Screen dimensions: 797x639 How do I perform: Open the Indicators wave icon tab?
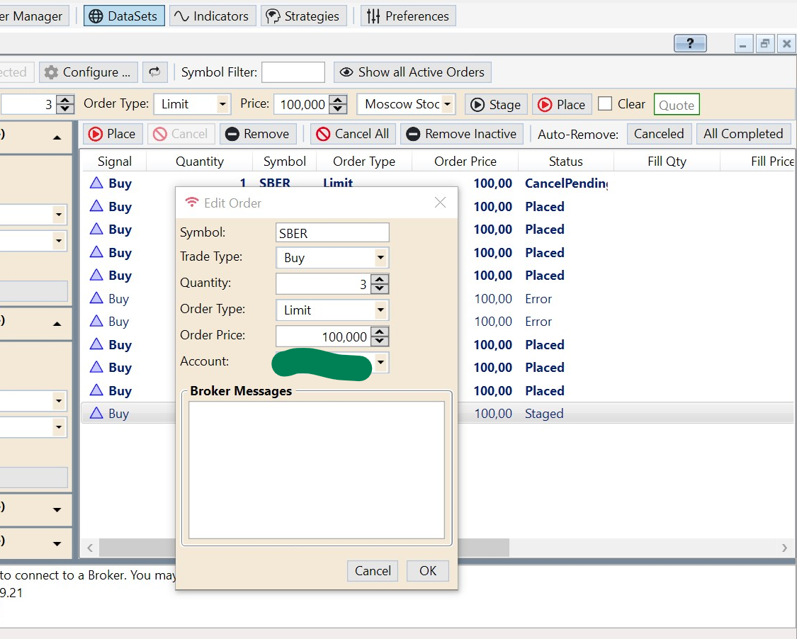click(212, 16)
